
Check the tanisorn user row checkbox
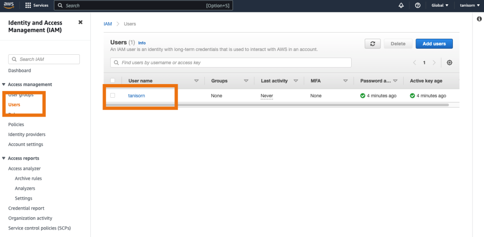tap(112, 95)
